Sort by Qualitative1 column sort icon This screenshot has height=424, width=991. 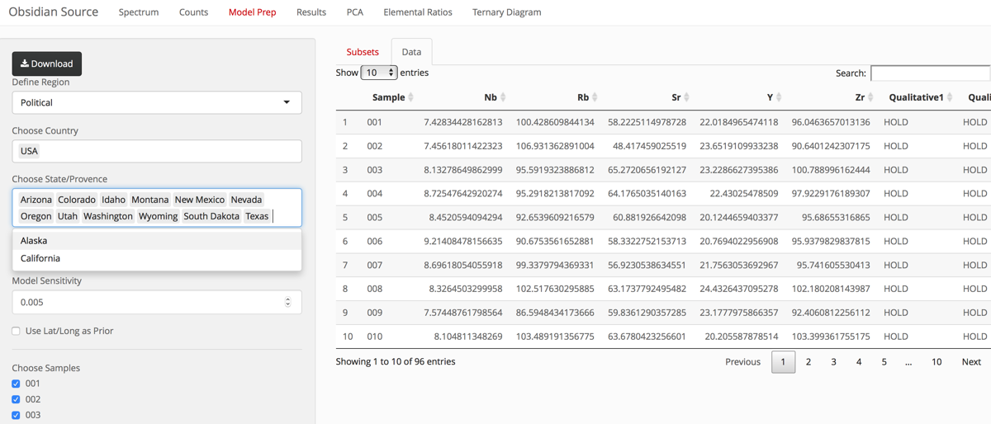950,97
